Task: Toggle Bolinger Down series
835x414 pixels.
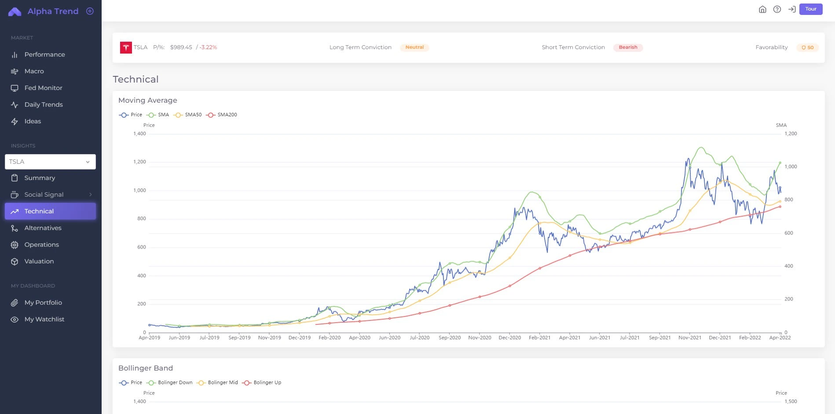Action: tap(169, 382)
